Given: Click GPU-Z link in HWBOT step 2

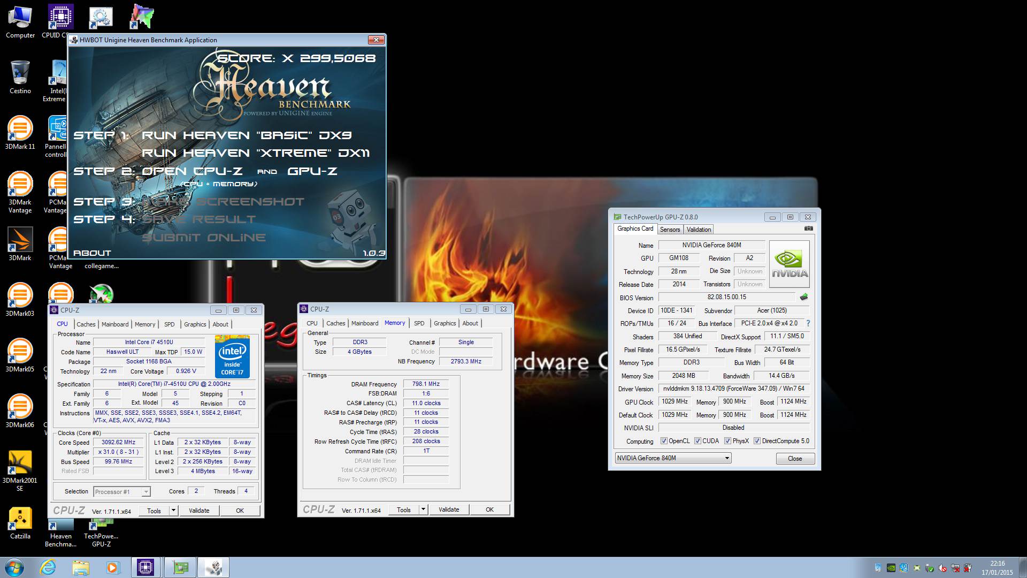Looking at the screenshot, I should [312, 171].
